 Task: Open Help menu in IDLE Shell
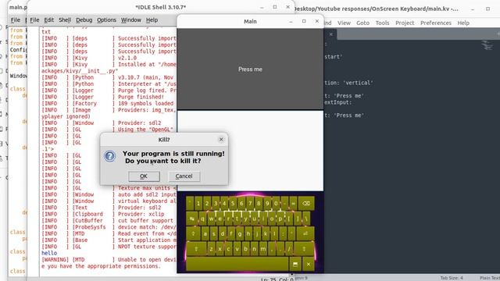coord(152,20)
